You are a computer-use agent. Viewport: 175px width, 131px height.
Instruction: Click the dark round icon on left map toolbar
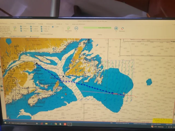2,86
